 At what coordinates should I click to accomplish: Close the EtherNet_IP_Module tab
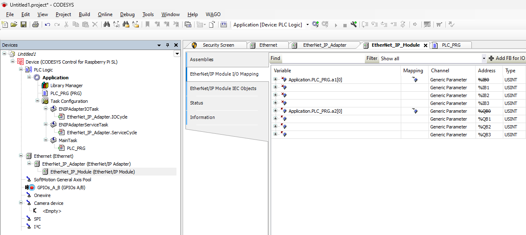click(426, 45)
